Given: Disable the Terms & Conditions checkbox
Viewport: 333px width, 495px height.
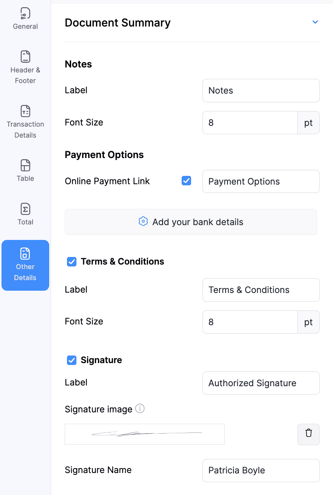Looking at the screenshot, I should 72,262.
